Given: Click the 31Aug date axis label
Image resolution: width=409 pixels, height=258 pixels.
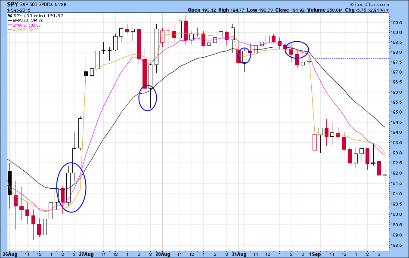Looking at the screenshot, I should tap(239, 254).
